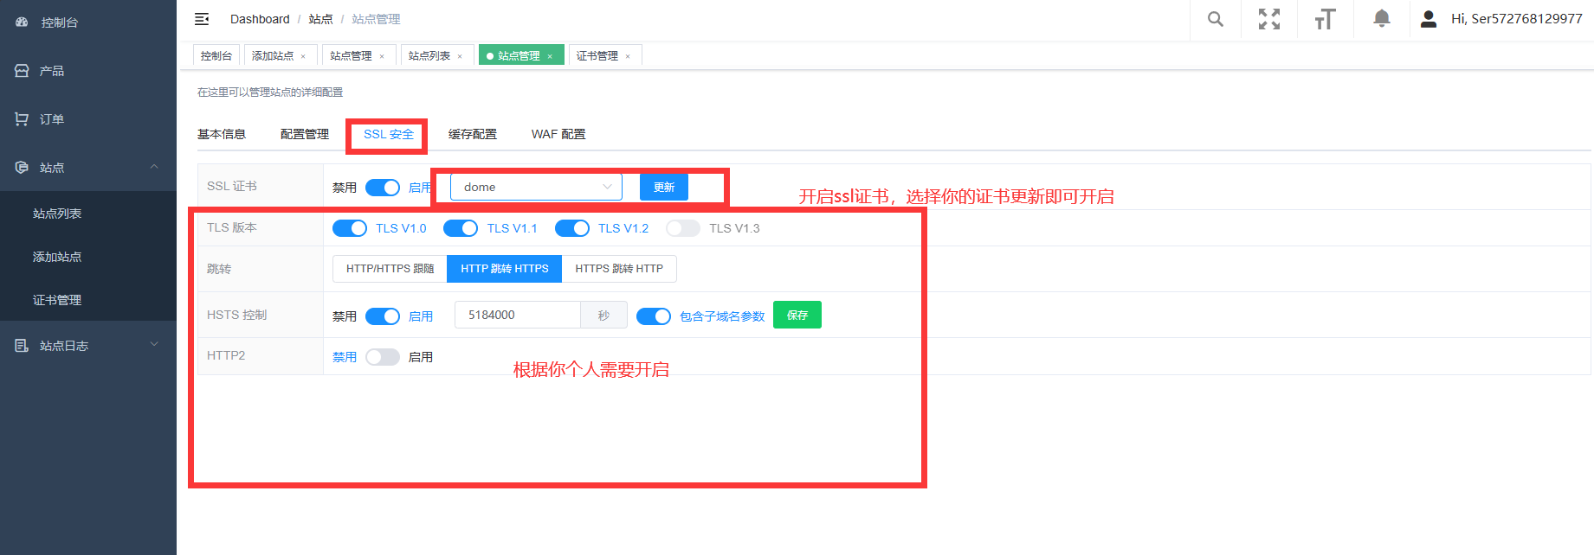Click the green 保存 button
This screenshot has width=1594, height=555.
pos(797,316)
